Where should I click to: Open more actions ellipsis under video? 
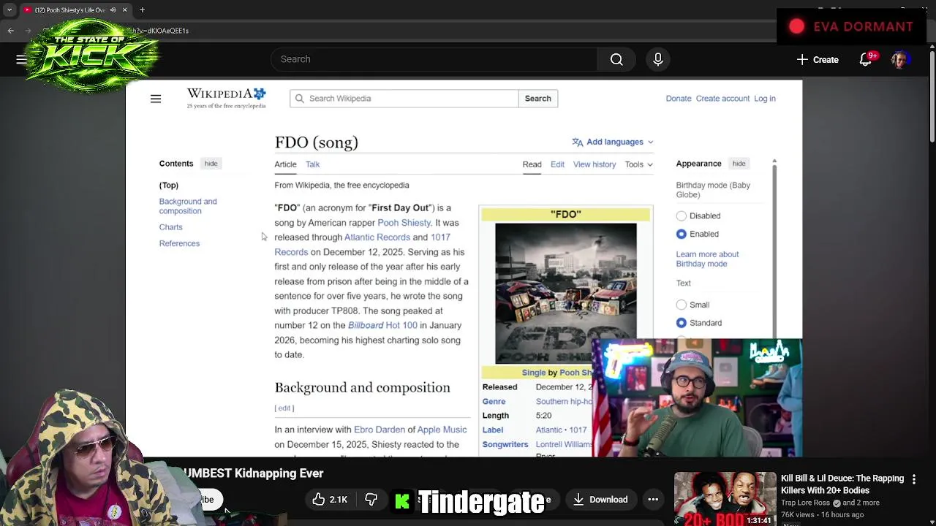[x=653, y=500]
